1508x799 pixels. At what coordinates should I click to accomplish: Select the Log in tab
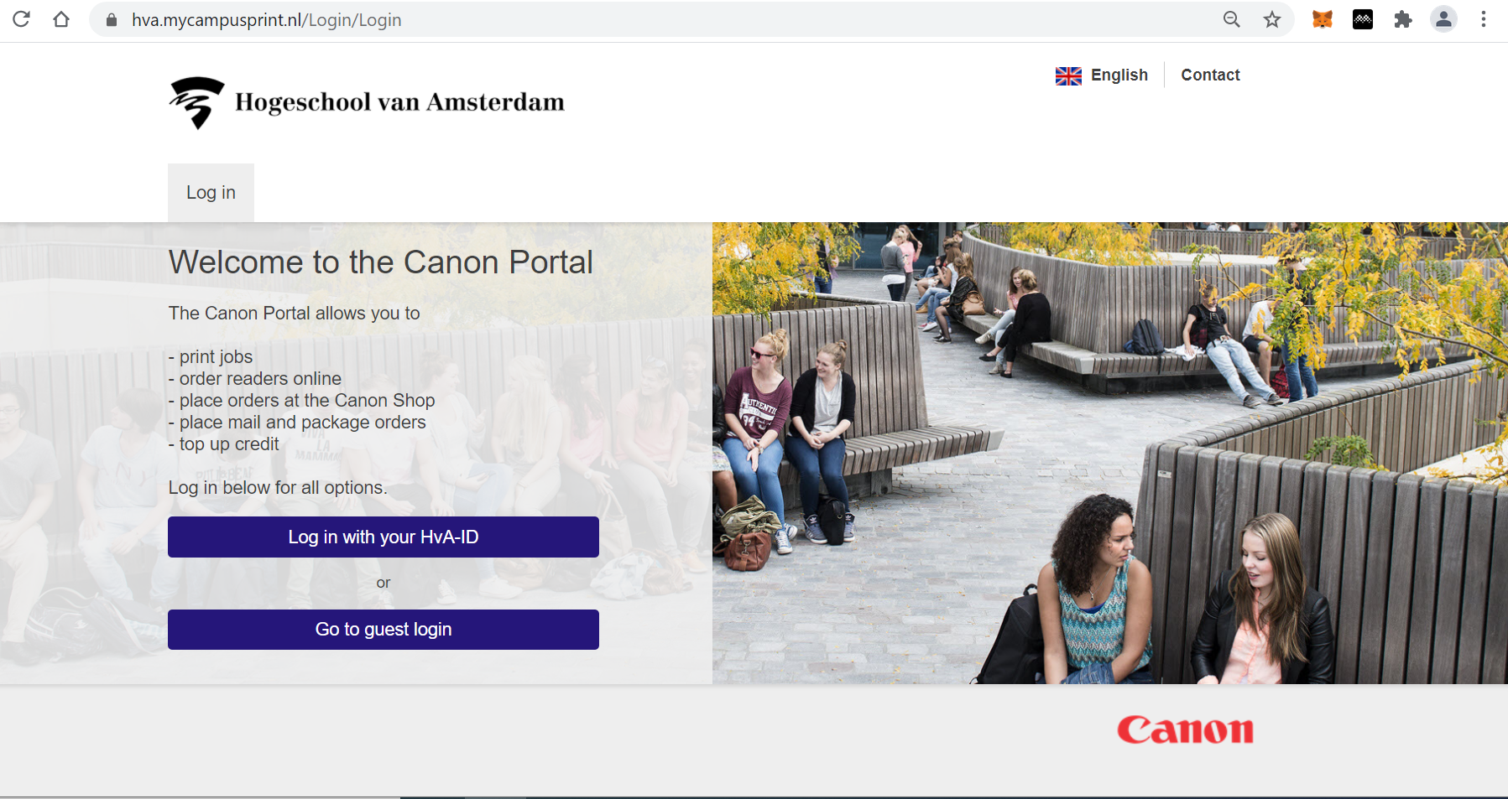click(211, 193)
